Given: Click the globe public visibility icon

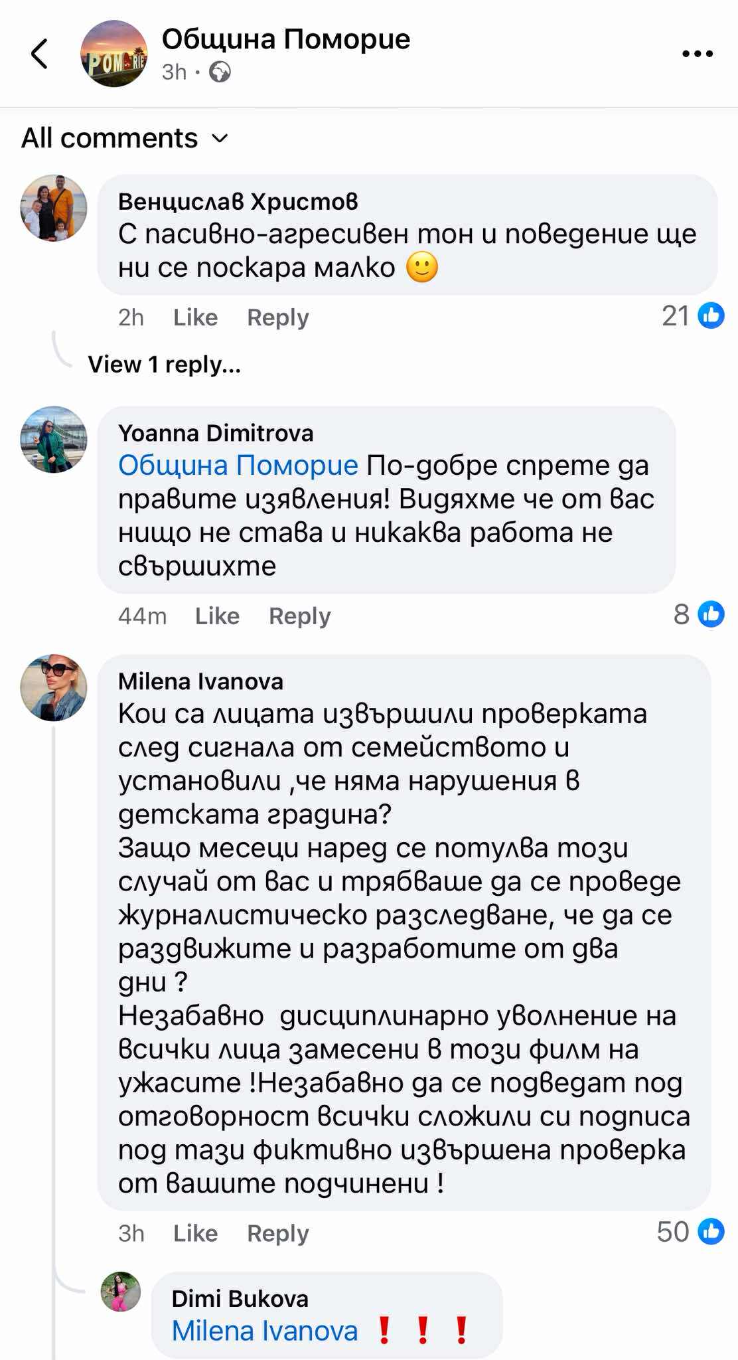Looking at the screenshot, I should click(220, 72).
